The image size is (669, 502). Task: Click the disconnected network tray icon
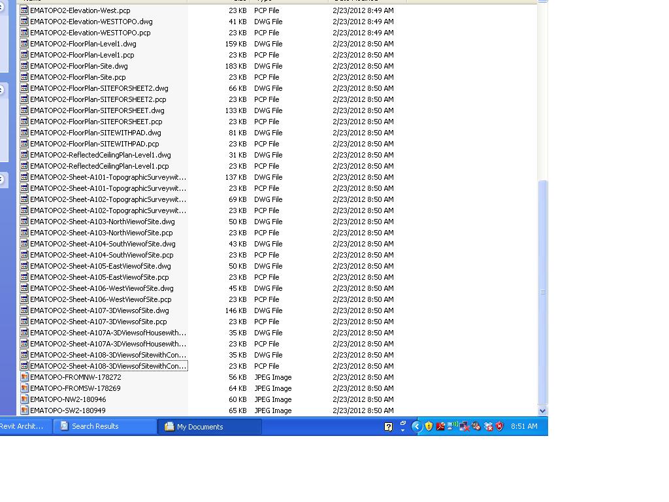point(465,426)
